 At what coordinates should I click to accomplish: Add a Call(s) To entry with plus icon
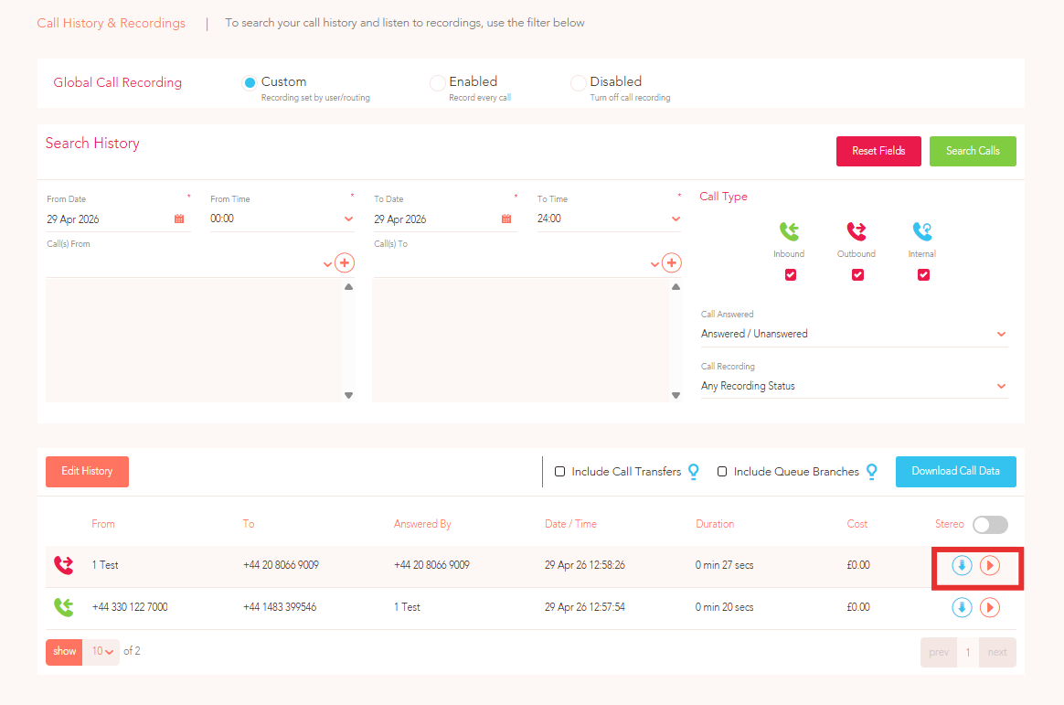tap(672, 262)
